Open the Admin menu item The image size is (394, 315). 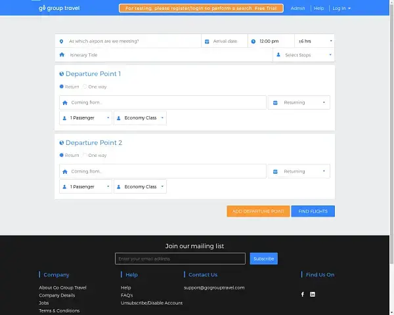point(297,9)
